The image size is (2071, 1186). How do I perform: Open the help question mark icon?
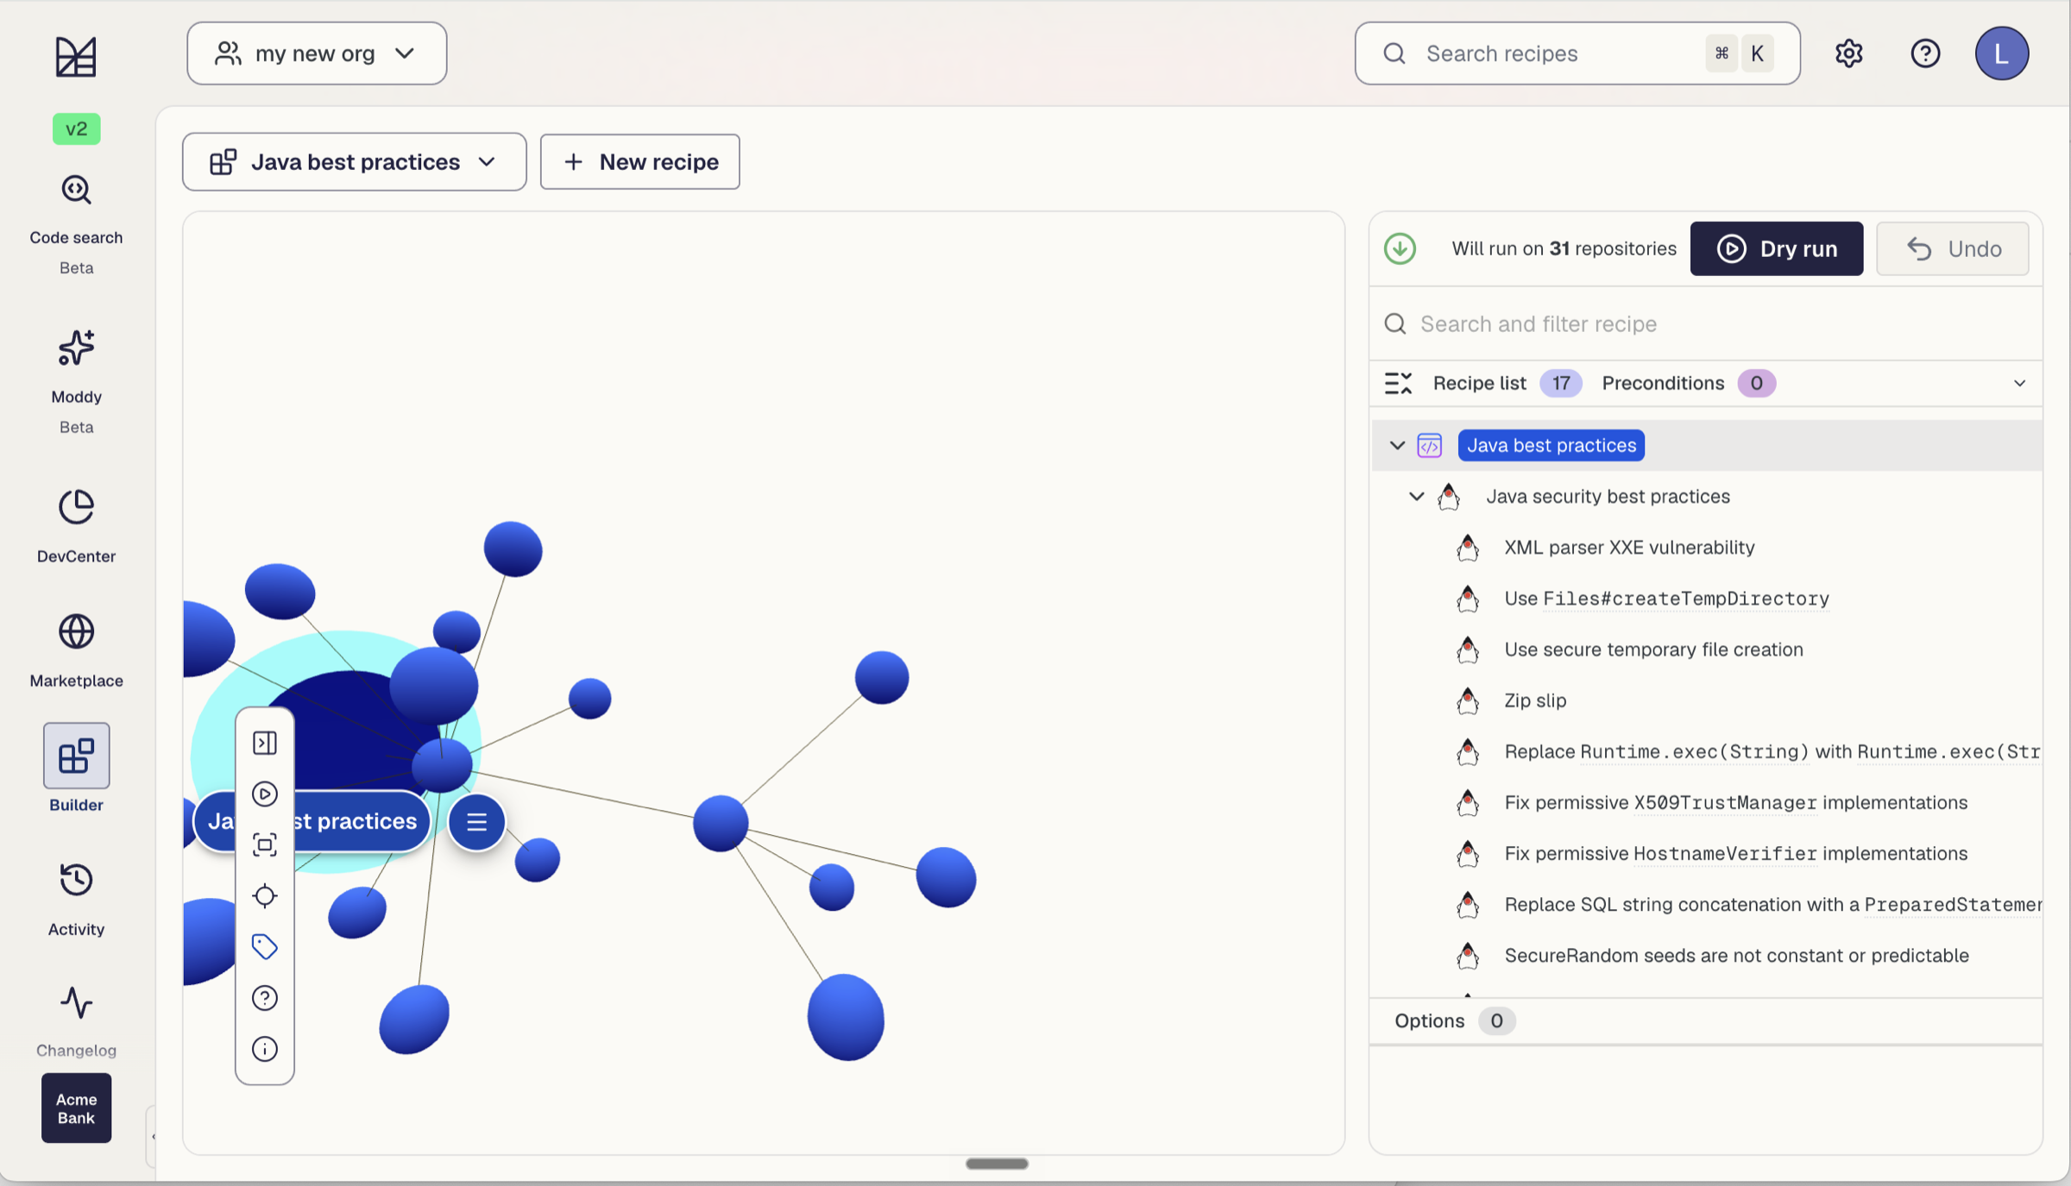(x=1925, y=53)
